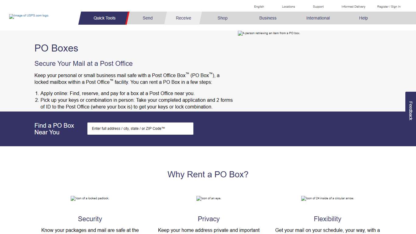Click the ZIP Code address input field

point(140,128)
